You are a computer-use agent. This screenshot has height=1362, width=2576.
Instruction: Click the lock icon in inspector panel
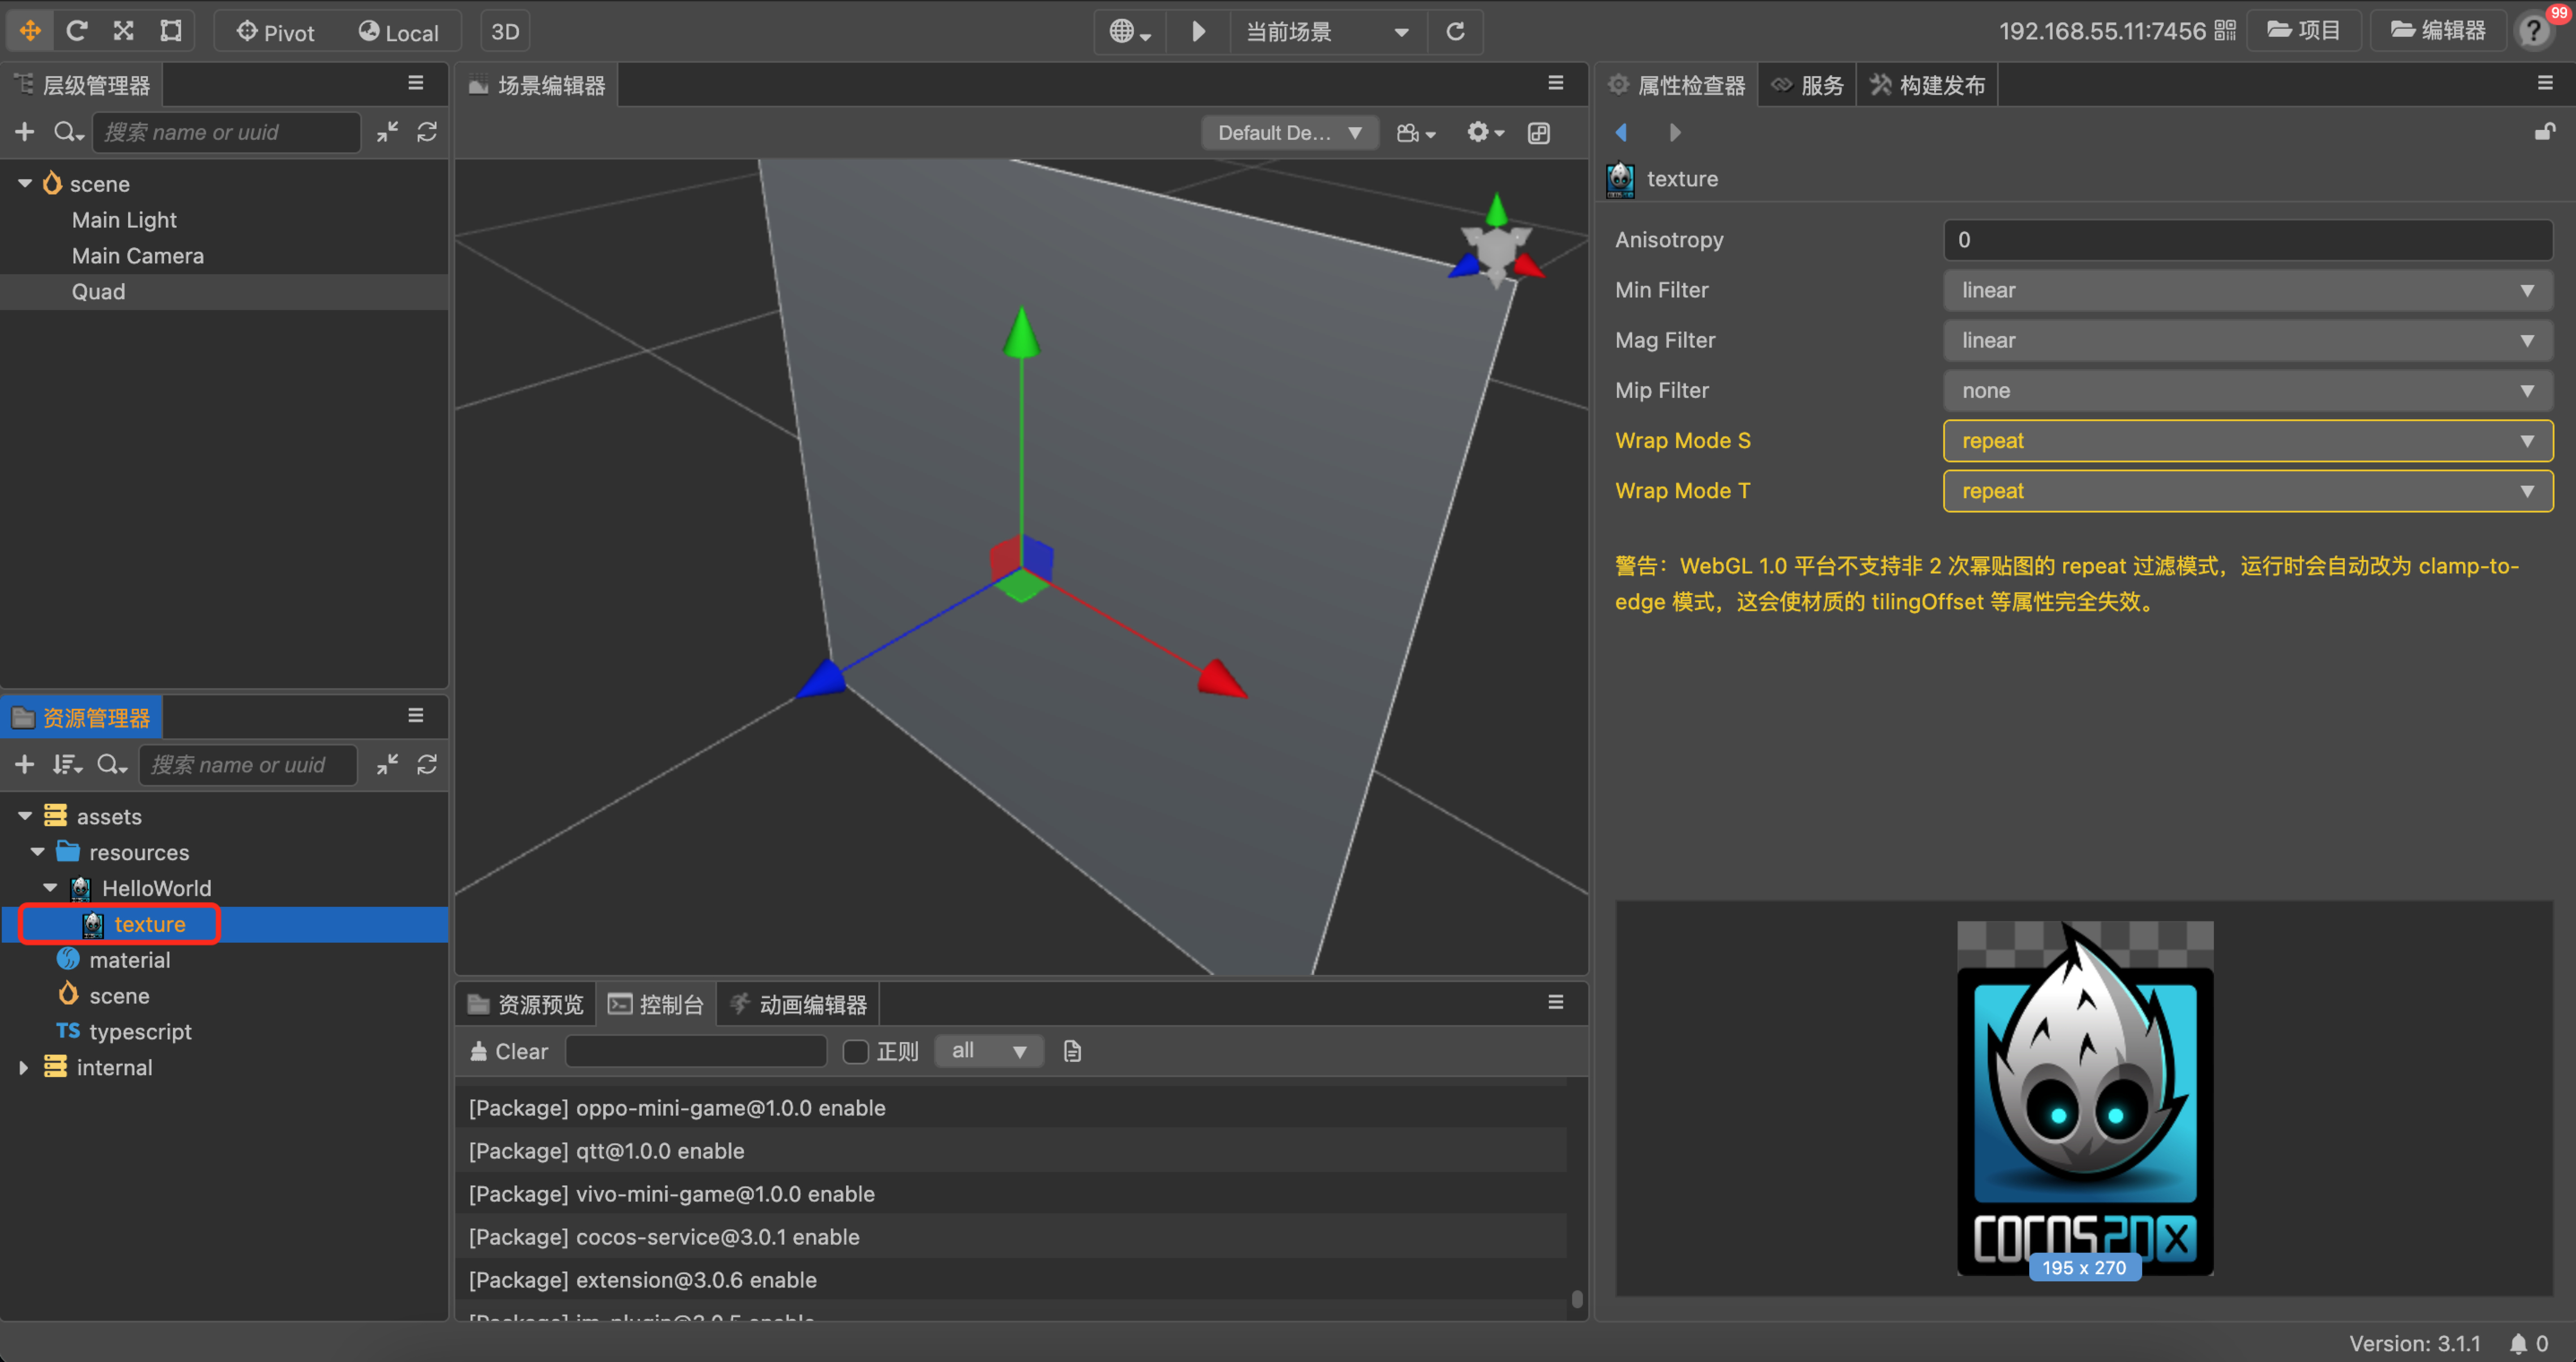click(x=2544, y=132)
